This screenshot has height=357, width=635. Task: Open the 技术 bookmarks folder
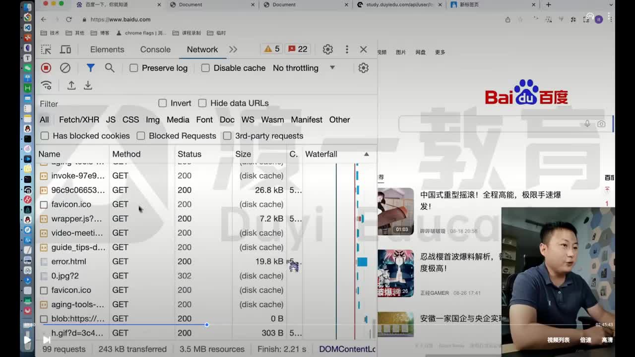50,33
